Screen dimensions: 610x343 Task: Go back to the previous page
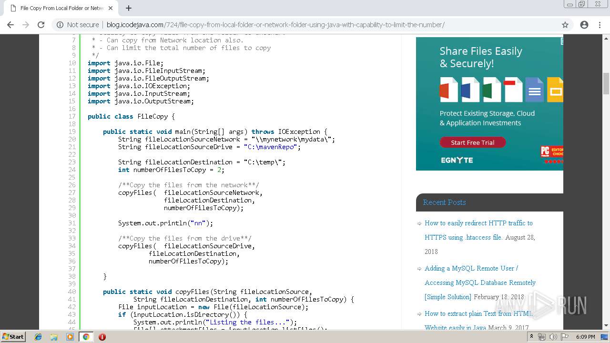10,25
